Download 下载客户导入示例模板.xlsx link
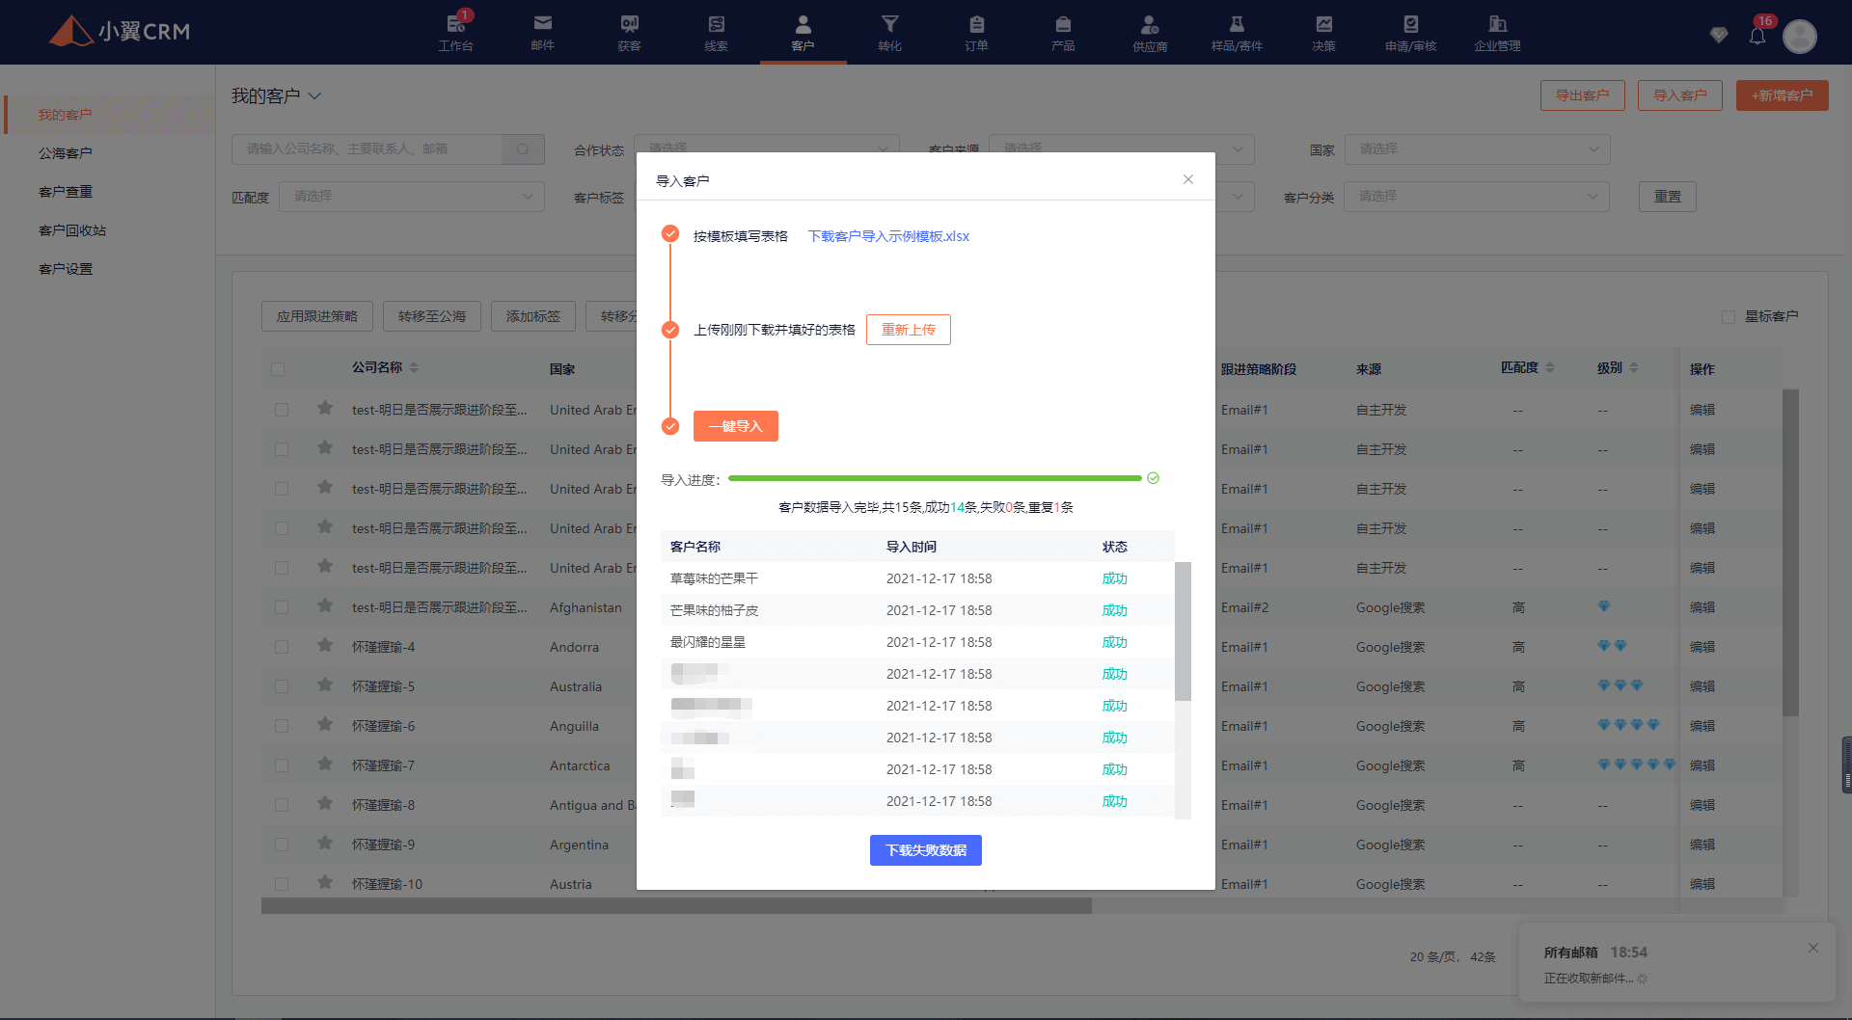The height and width of the screenshot is (1020, 1852). coord(888,236)
